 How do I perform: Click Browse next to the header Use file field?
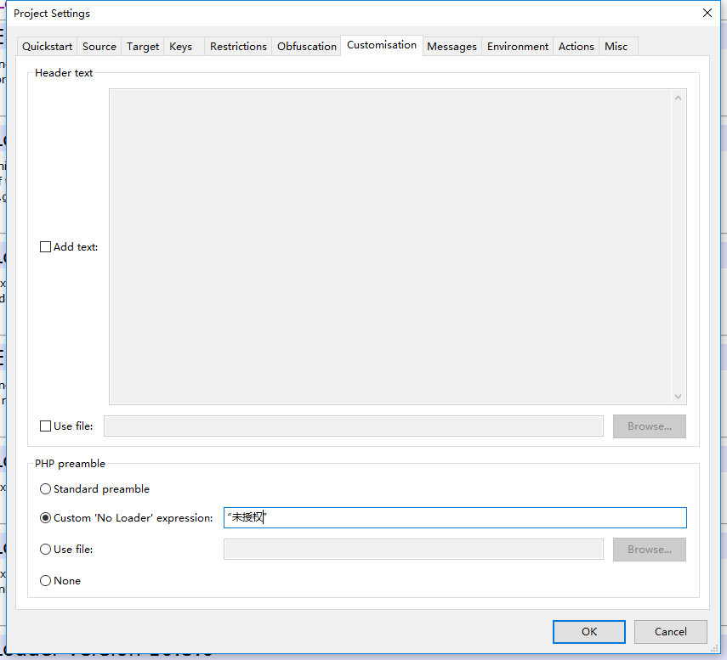click(x=649, y=426)
